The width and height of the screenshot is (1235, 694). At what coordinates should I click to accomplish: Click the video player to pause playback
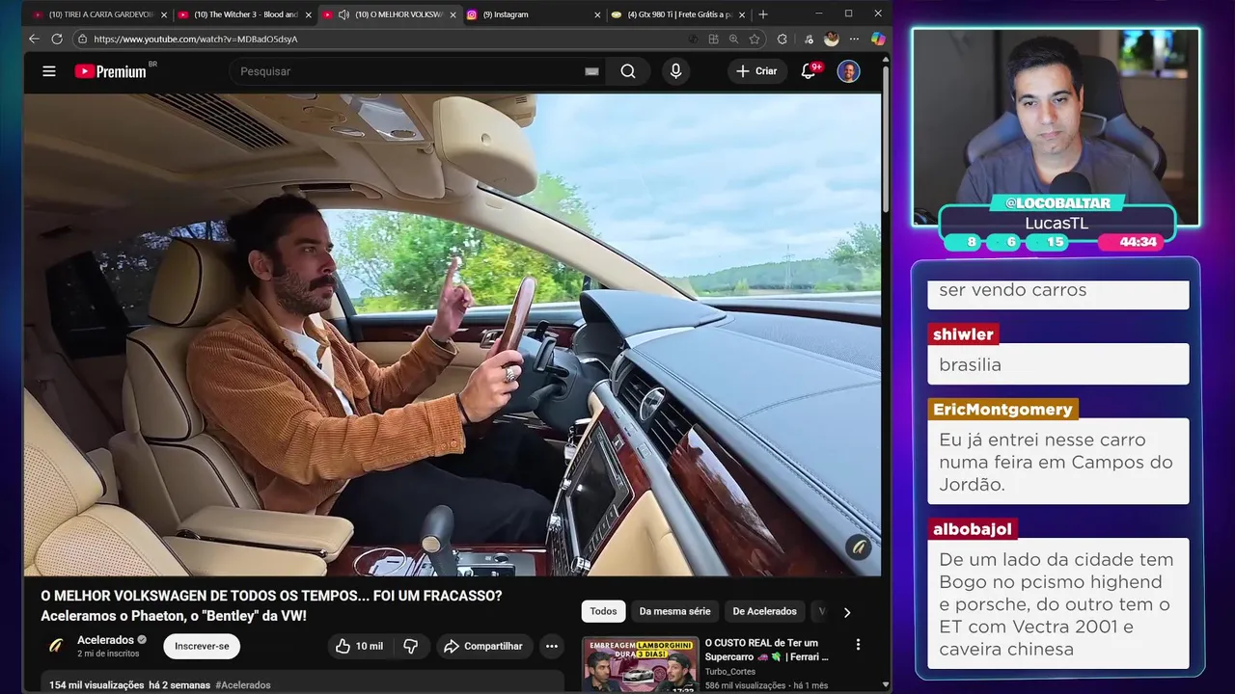[x=452, y=334]
